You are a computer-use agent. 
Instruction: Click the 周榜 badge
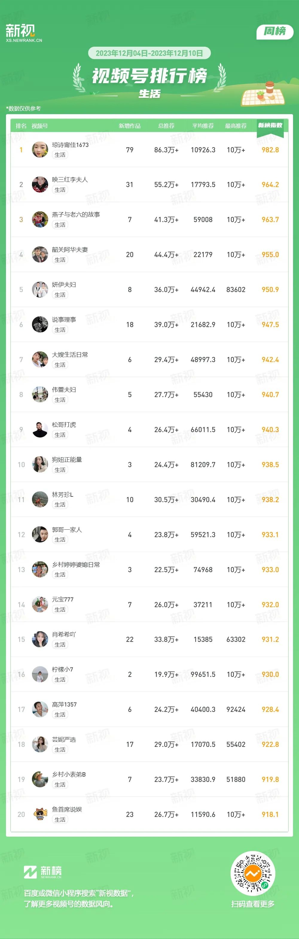point(275,31)
